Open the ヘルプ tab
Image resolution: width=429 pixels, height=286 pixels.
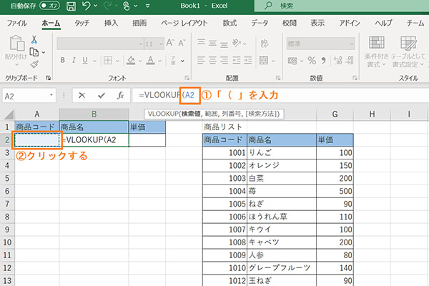click(x=383, y=23)
